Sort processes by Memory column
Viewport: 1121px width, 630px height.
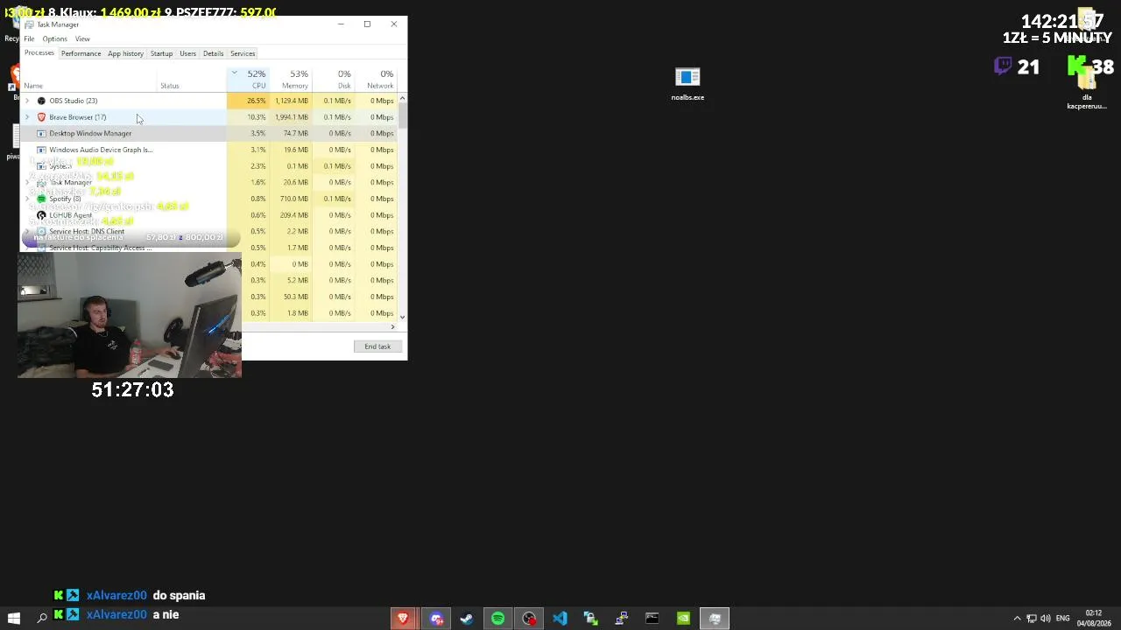point(290,80)
